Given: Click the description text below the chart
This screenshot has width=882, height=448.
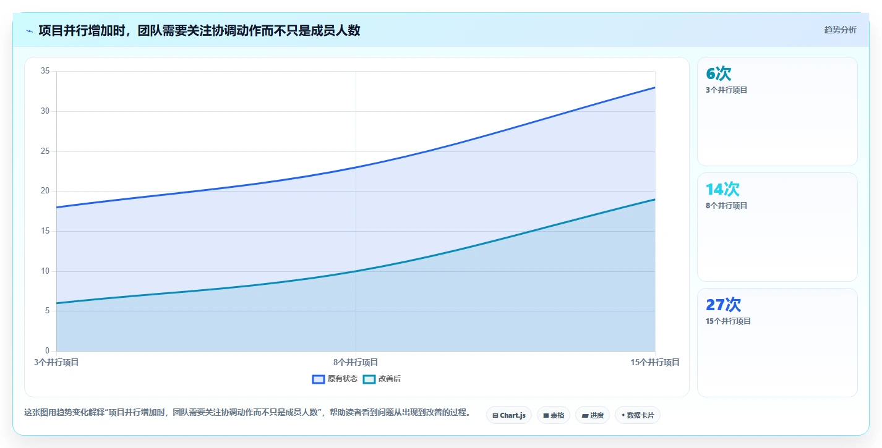Looking at the screenshot, I should pos(247,412).
